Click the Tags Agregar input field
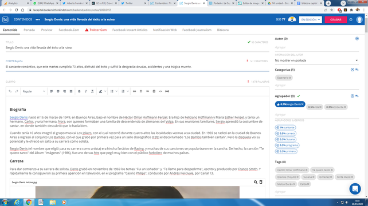This screenshot has width=368, height=206. (x=316, y=192)
